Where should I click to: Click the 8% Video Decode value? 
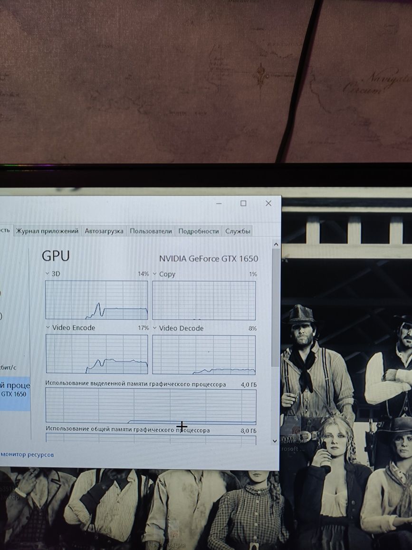[x=253, y=328]
